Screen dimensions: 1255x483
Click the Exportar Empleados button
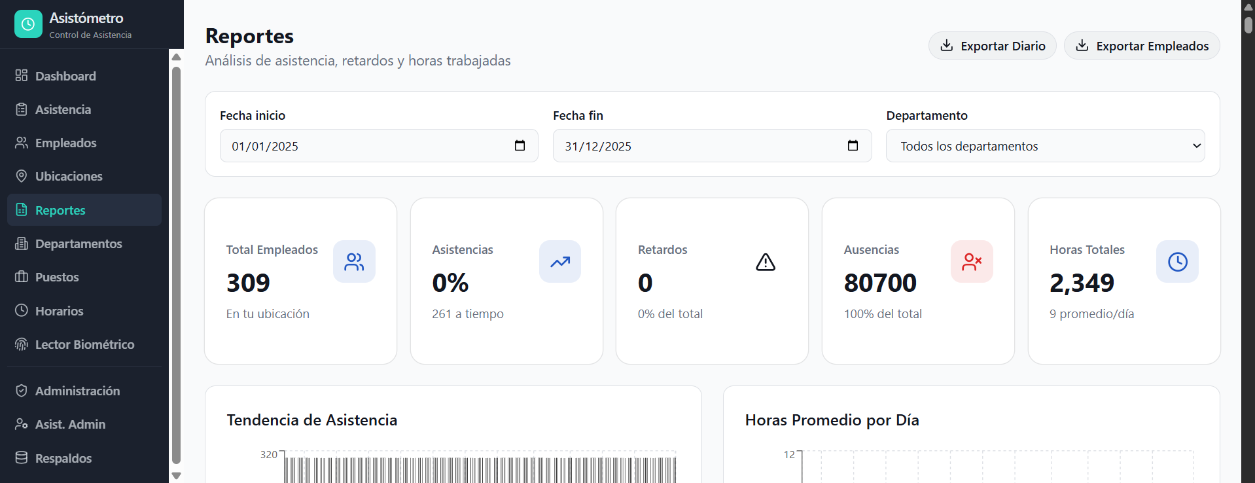1142,46
